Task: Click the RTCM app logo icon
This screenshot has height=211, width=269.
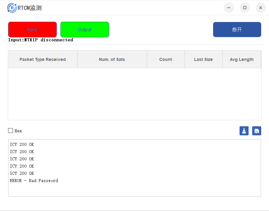Action: pos(12,8)
